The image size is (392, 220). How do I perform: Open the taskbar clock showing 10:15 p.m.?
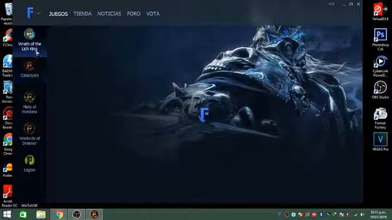379,215
